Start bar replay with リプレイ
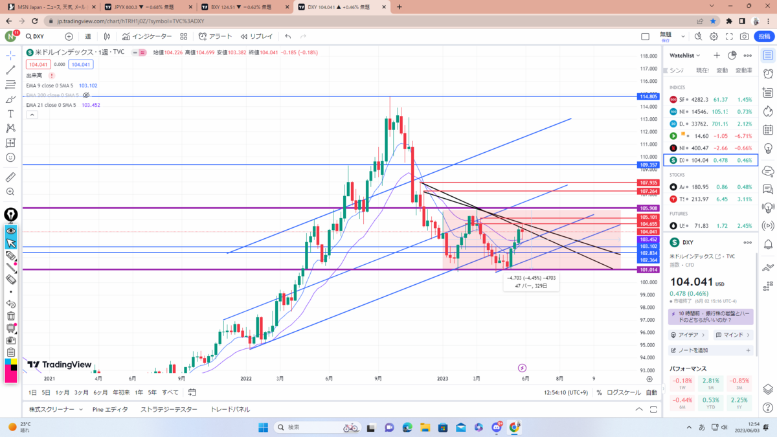Viewport: 777px width, 437px height. [x=256, y=36]
